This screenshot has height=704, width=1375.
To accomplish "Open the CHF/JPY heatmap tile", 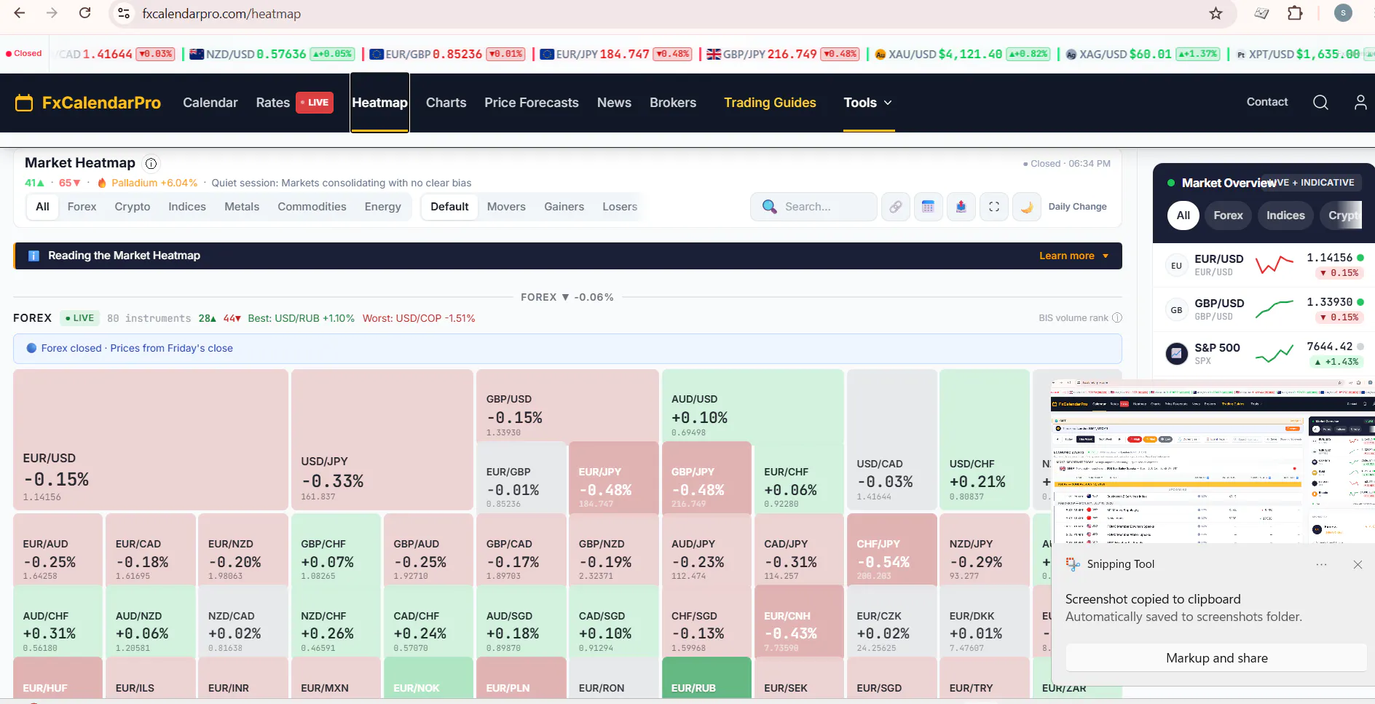I will click(892, 549).
